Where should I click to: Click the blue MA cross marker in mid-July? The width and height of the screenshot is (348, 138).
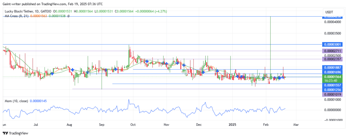coord(52,73)
